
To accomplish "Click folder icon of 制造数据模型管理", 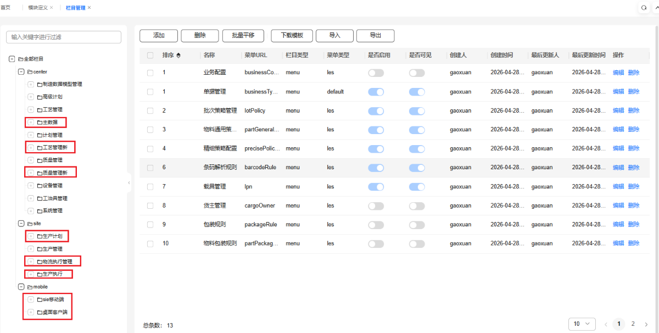I will [40, 84].
